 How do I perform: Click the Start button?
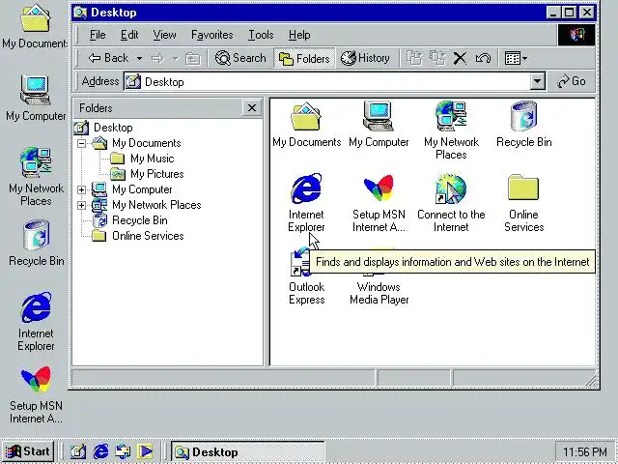click(x=28, y=451)
